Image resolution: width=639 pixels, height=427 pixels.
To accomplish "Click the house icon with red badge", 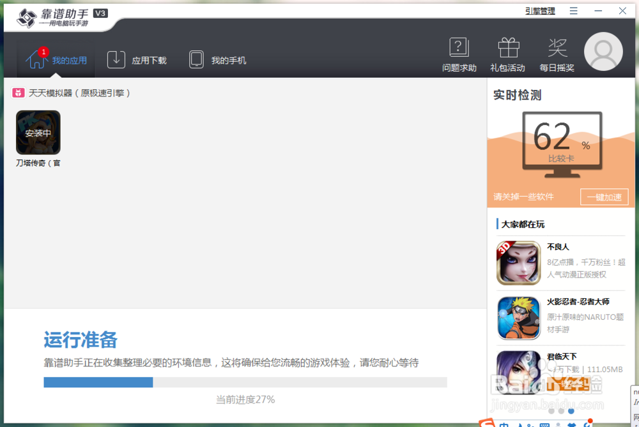I will coord(36,58).
